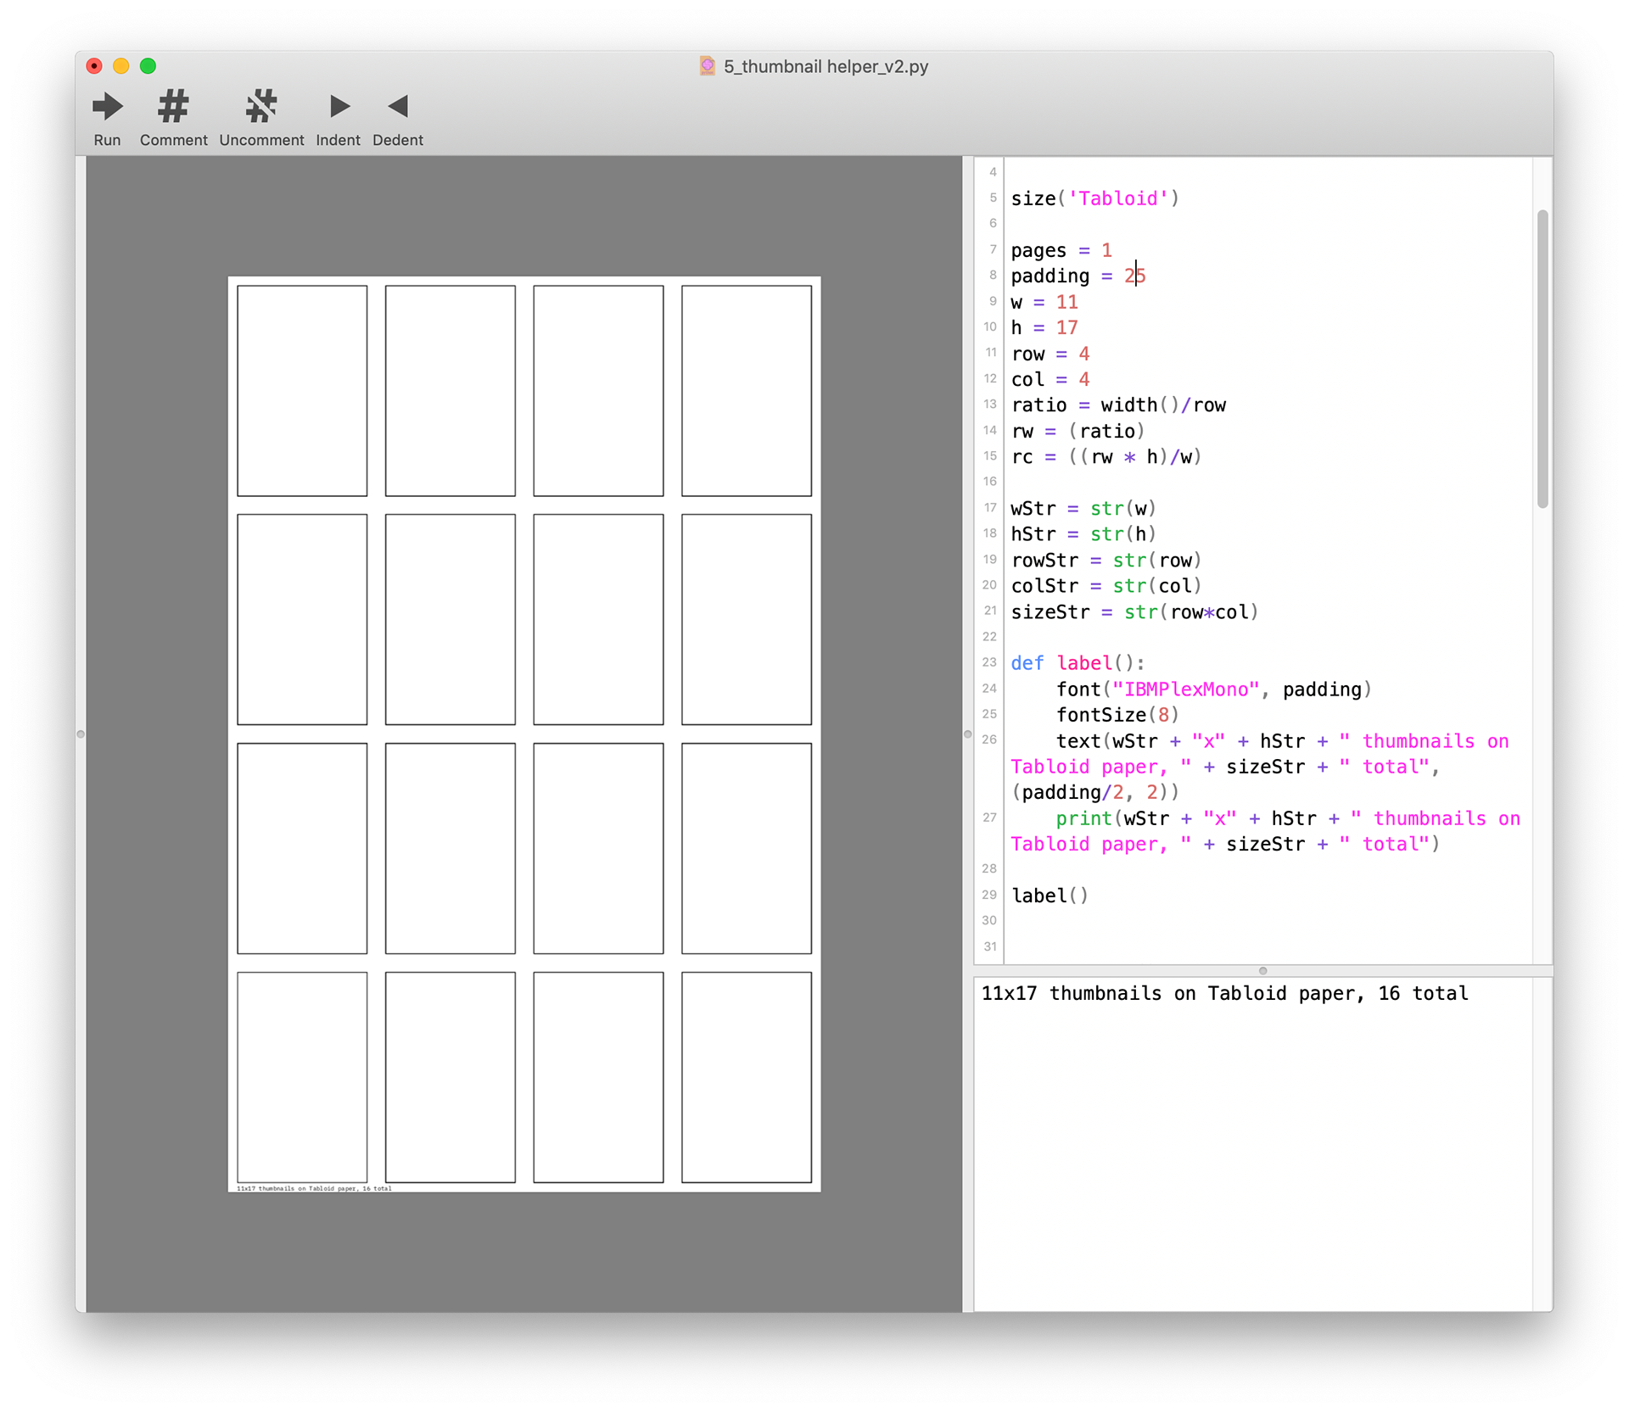Click the label() call on line 29
Image resolution: width=1629 pixels, height=1412 pixels.
(1049, 896)
